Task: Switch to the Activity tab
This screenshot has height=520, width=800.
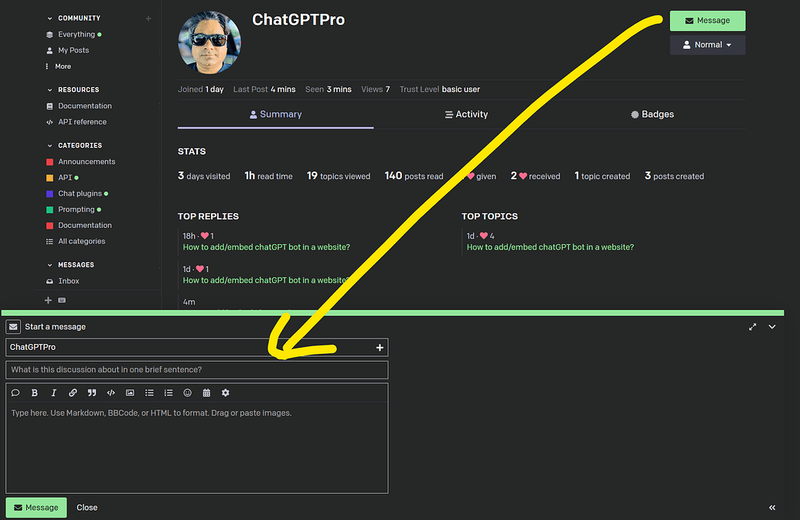Action: 466,114
